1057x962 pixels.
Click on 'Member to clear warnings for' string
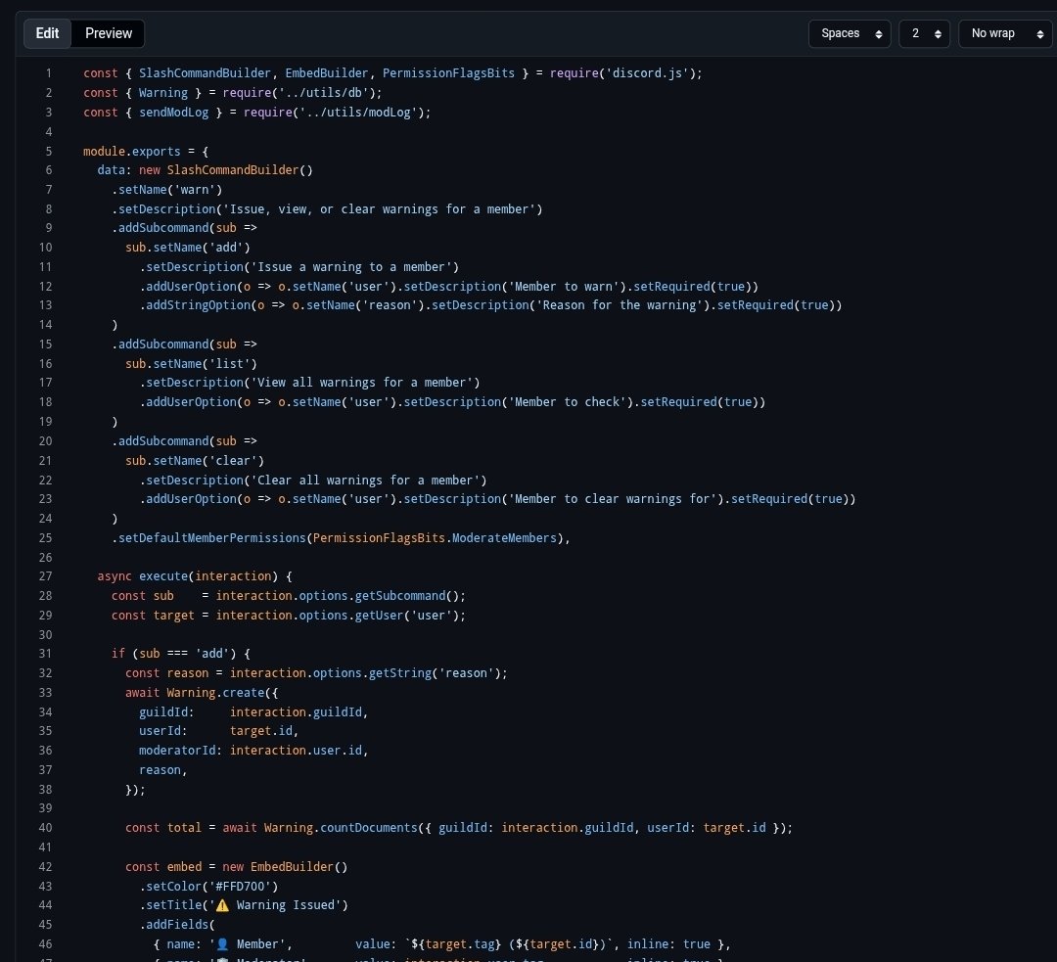point(613,499)
